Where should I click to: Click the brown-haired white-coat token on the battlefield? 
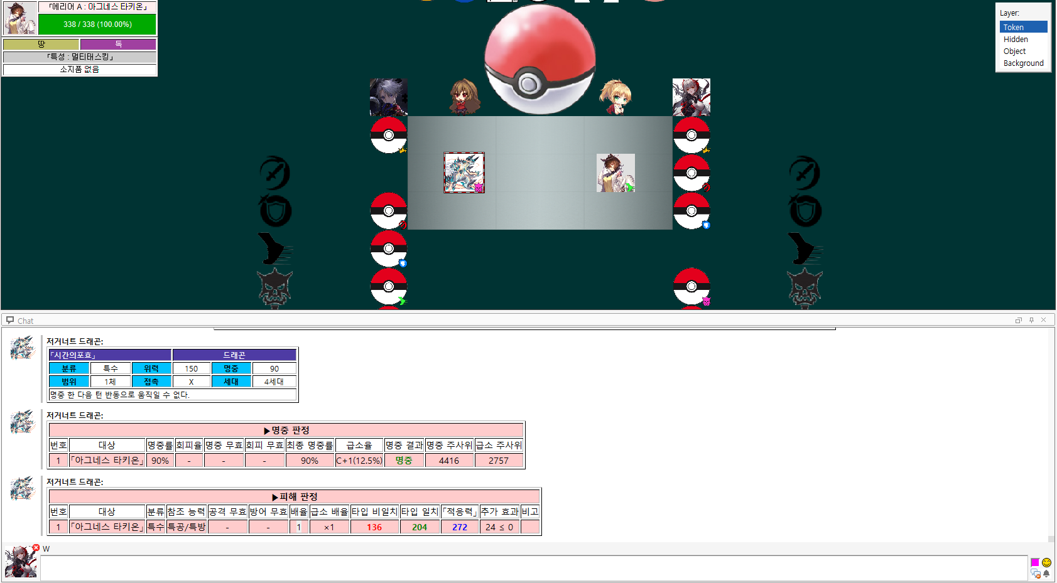click(x=615, y=173)
